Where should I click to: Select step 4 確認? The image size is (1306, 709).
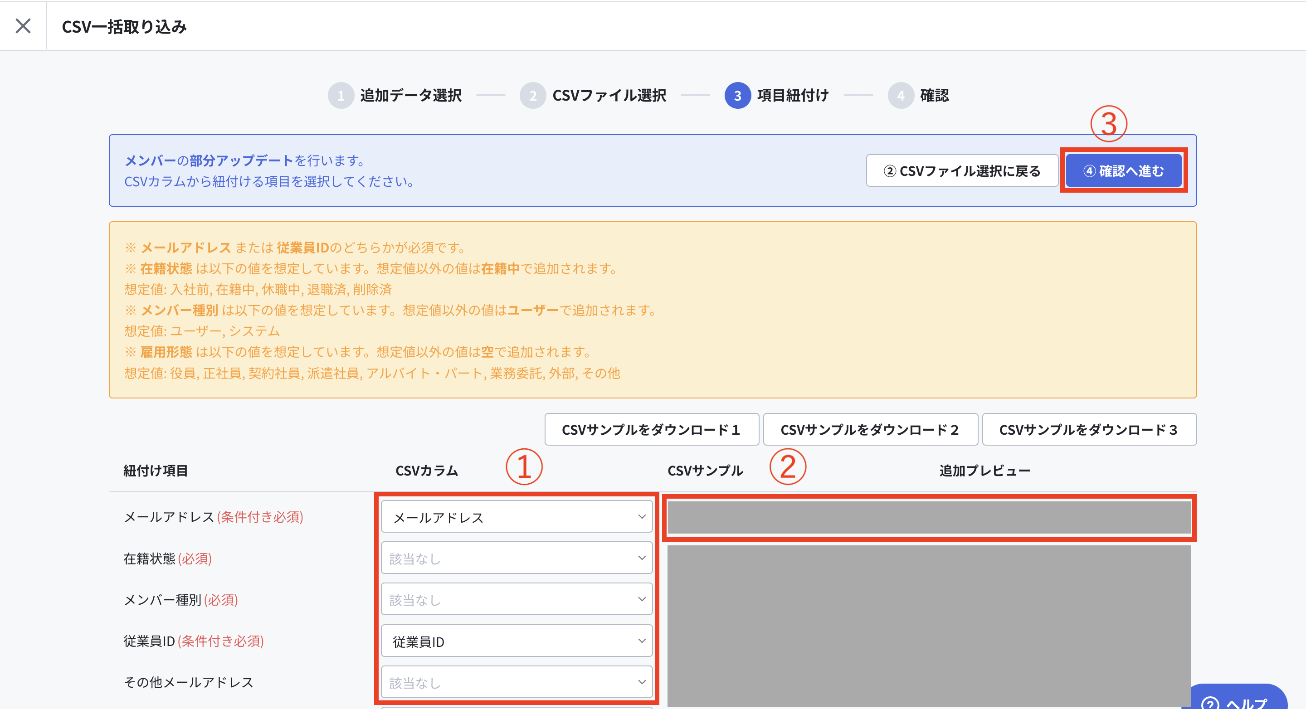pyautogui.click(x=918, y=95)
